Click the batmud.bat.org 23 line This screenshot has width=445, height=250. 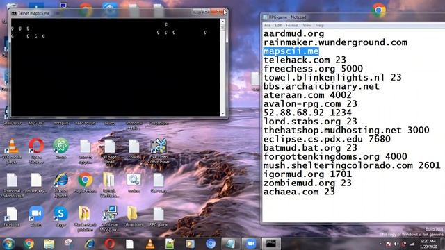point(310,148)
